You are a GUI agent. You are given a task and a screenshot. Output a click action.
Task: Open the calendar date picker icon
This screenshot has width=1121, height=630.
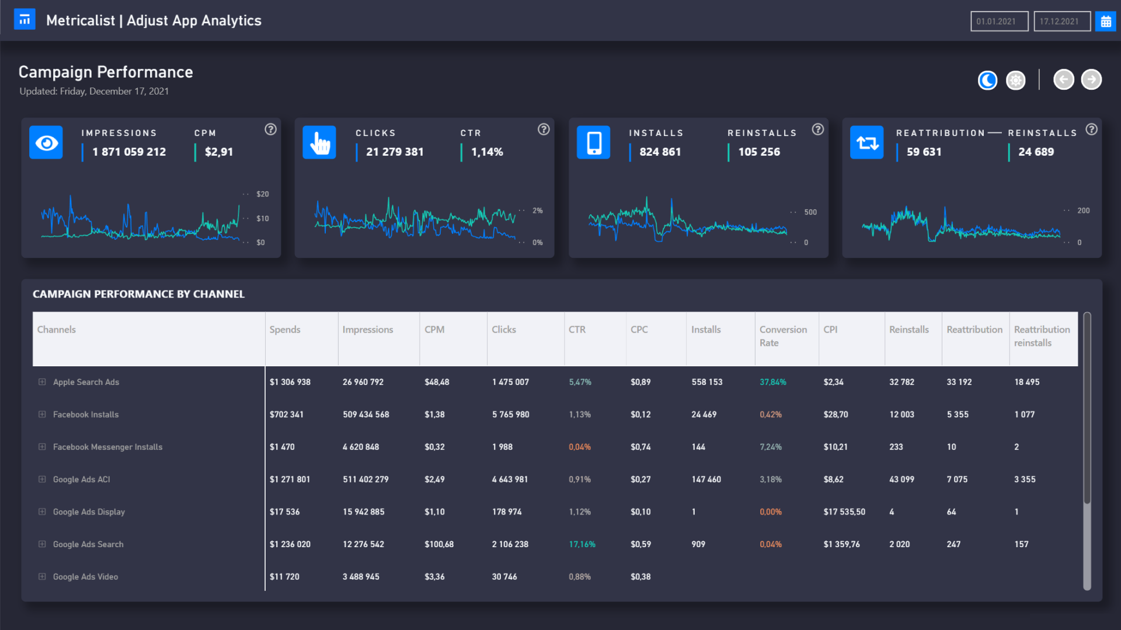tap(1106, 20)
